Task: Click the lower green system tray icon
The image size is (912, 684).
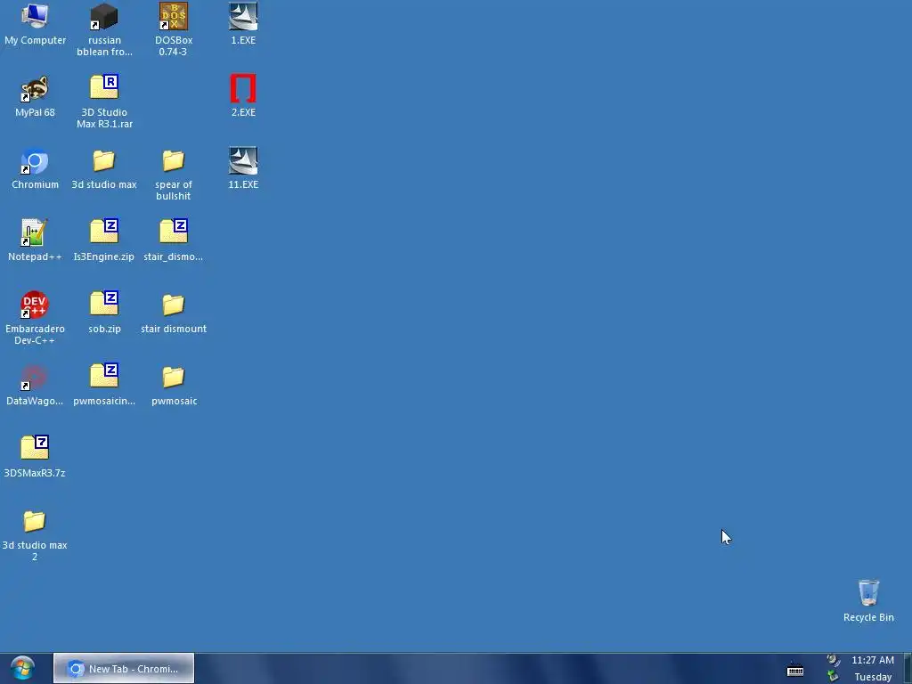Action: click(834, 677)
